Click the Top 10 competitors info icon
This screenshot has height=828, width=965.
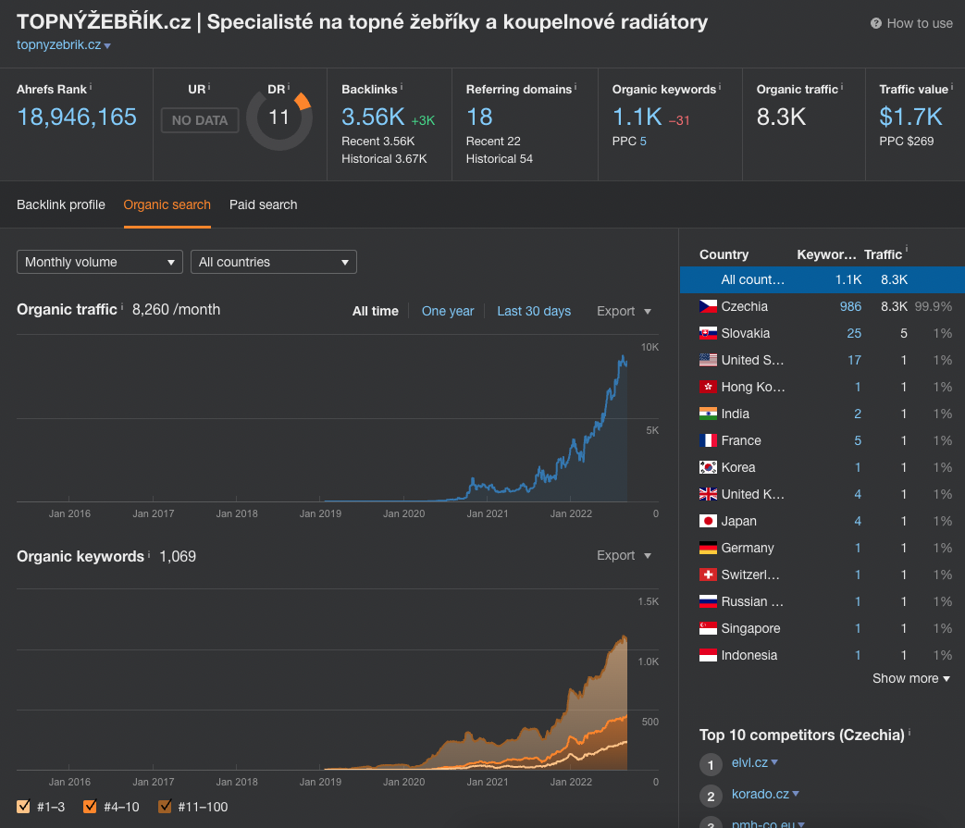[x=909, y=732]
